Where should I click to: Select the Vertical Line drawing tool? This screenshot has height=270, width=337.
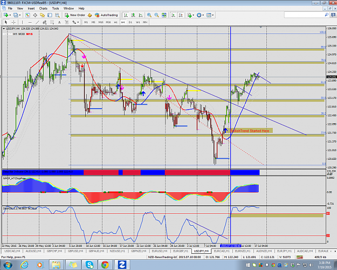pyautogui.click(x=22, y=22)
